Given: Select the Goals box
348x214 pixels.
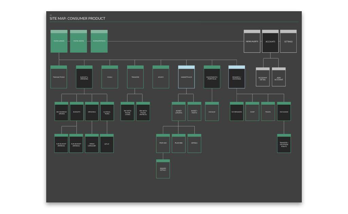Looking at the screenshot, I should pos(110,77).
